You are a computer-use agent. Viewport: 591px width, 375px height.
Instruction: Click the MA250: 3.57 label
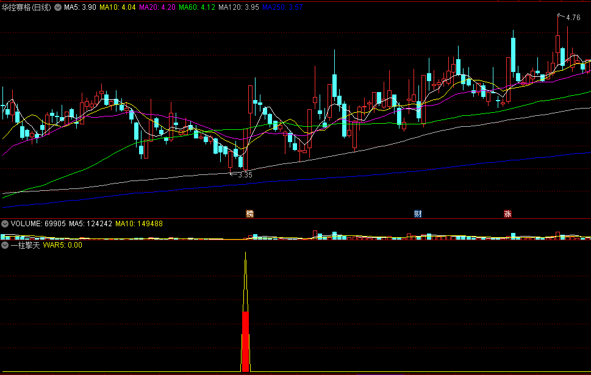(282, 7)
